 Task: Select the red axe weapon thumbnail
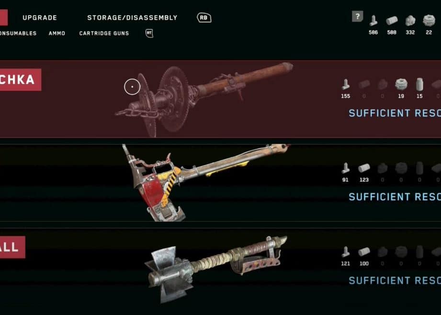click(x=205, y=182)
